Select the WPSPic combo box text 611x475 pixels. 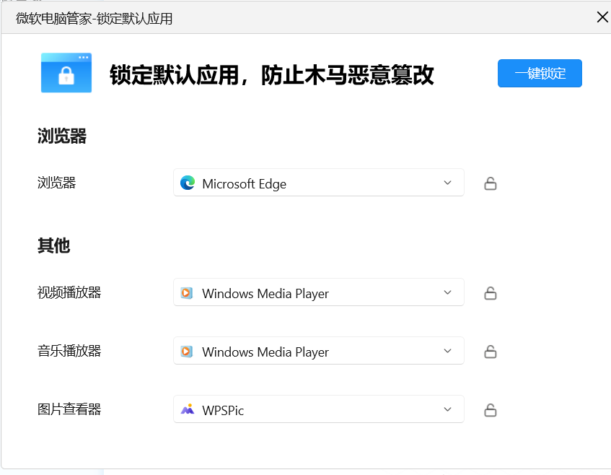click(223, 410)
